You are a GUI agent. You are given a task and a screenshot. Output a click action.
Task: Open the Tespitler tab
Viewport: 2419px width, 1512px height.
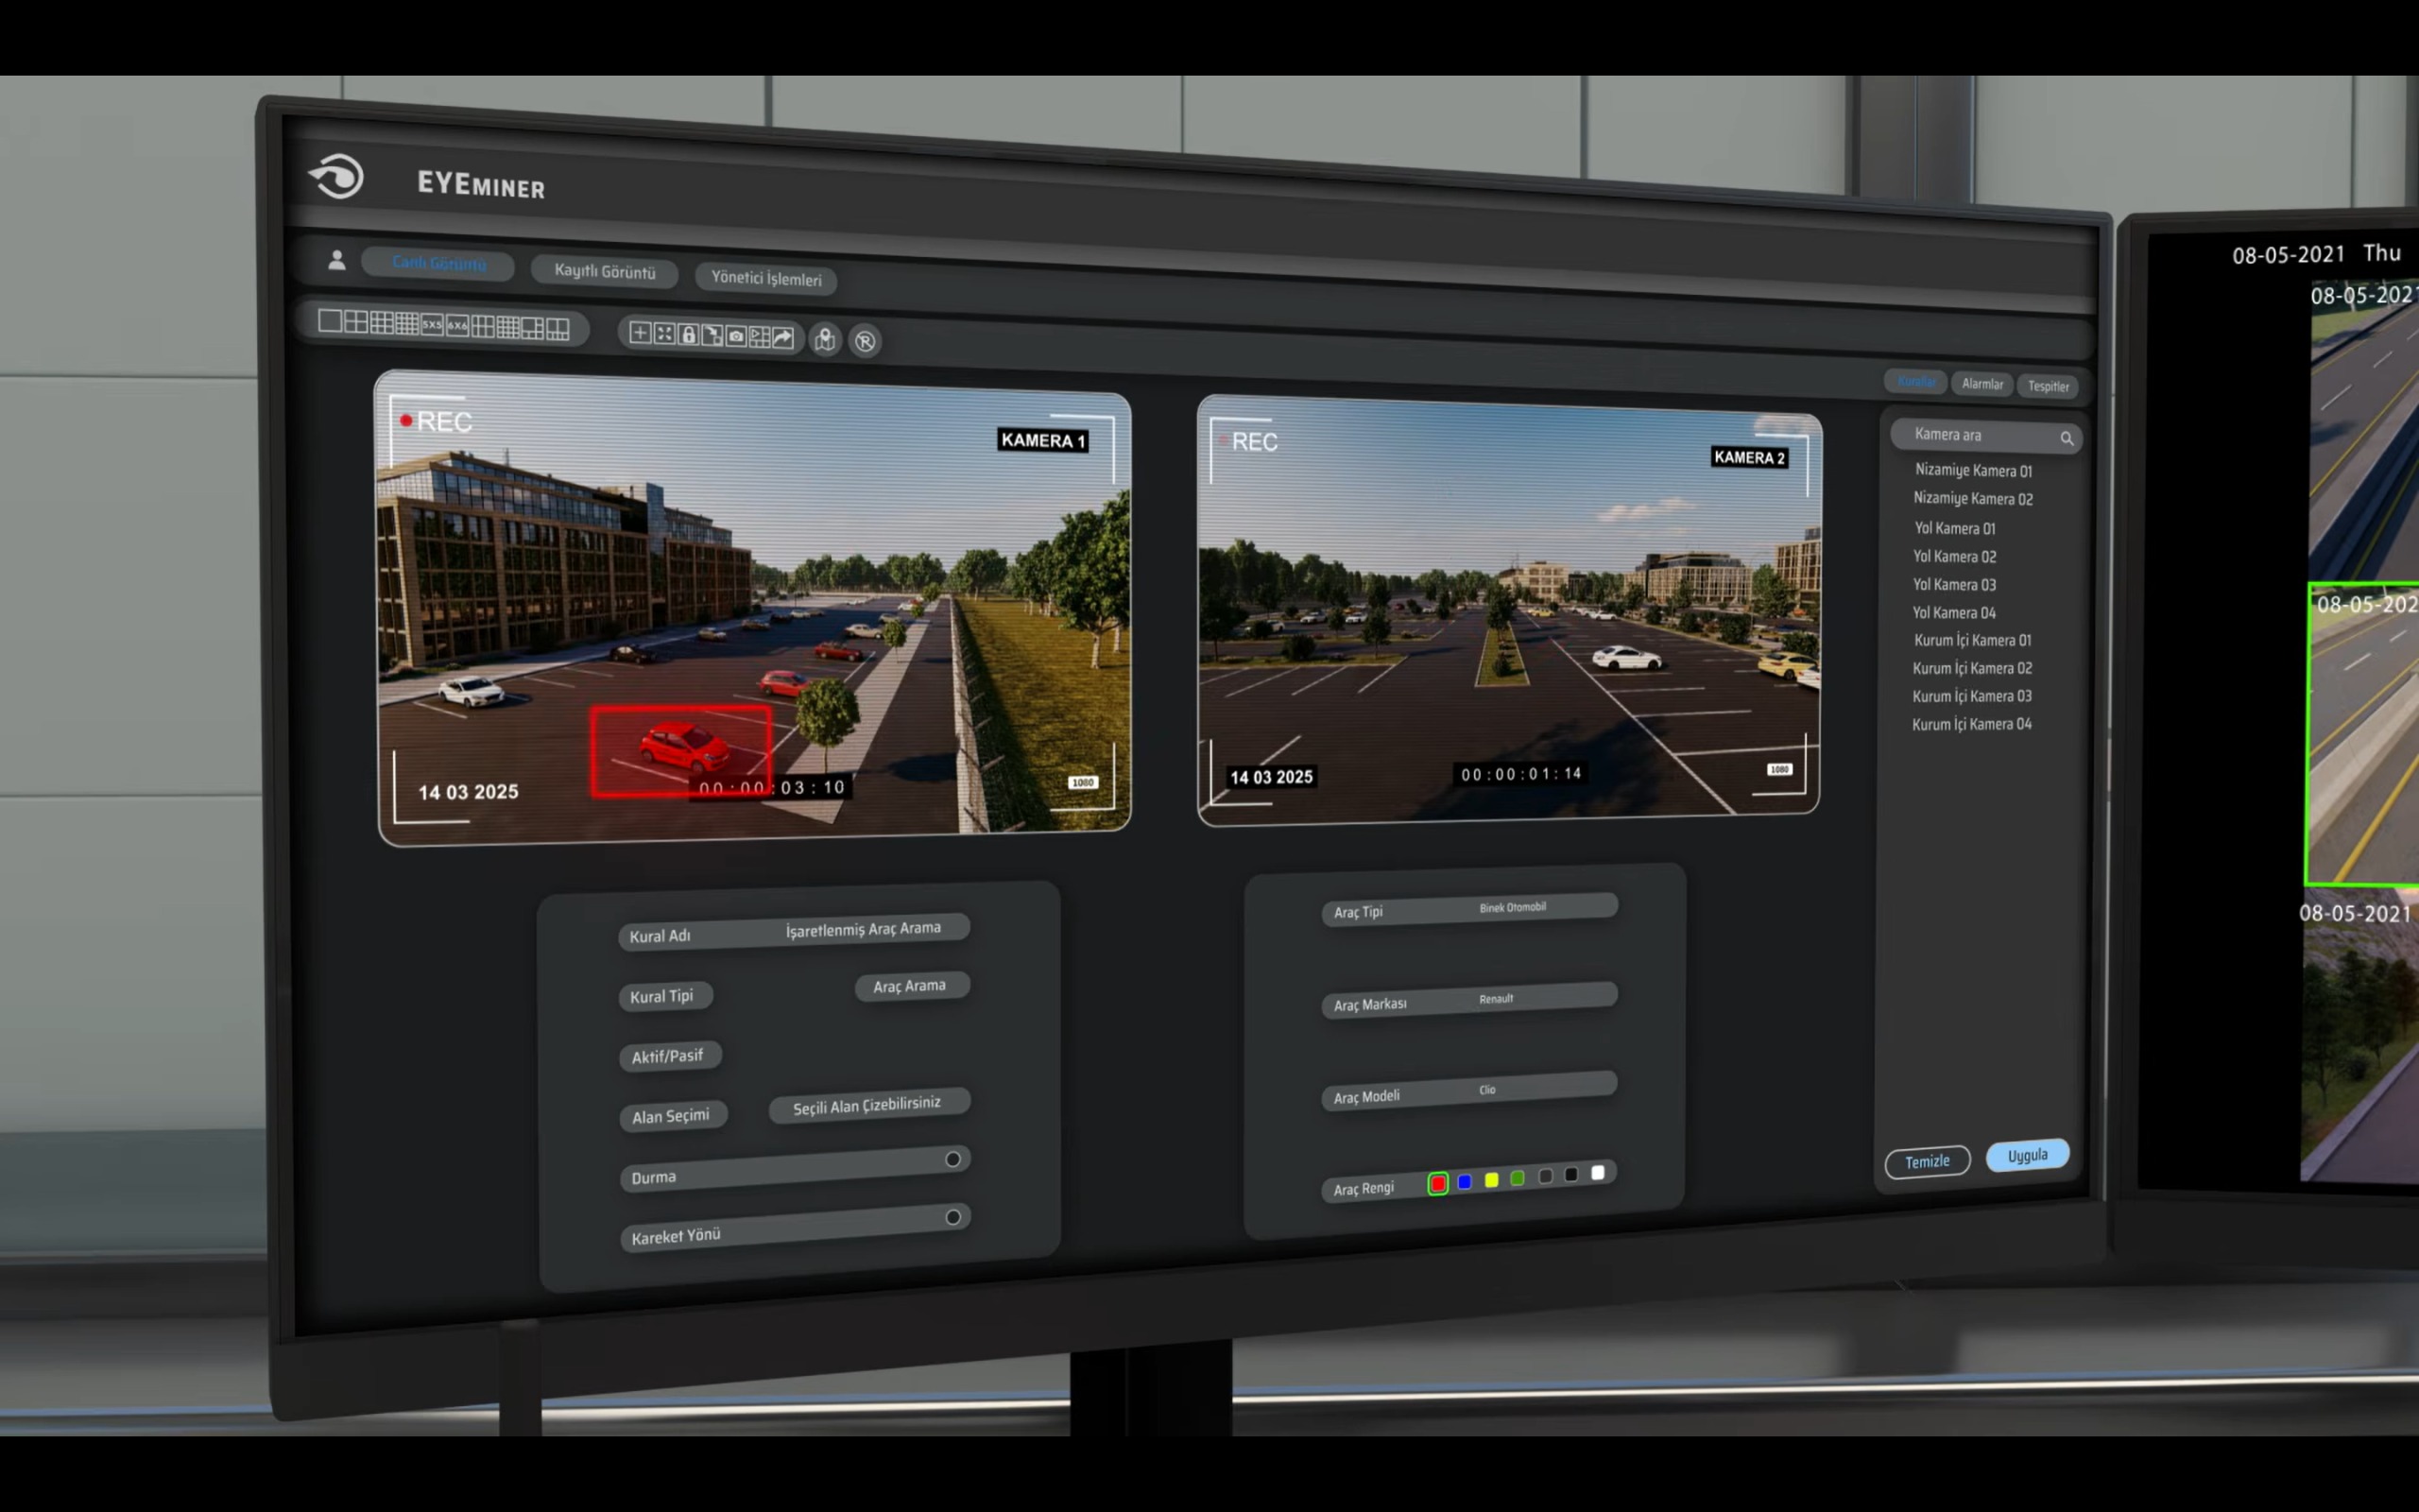click(2049, 386)
